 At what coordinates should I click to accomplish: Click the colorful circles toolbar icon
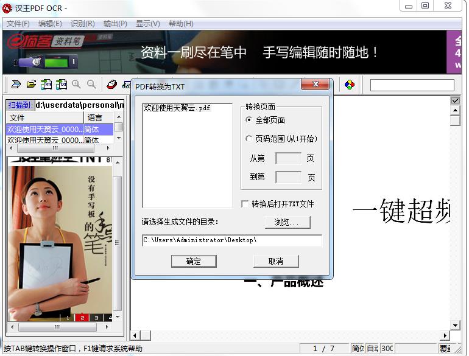coord(350,85)
